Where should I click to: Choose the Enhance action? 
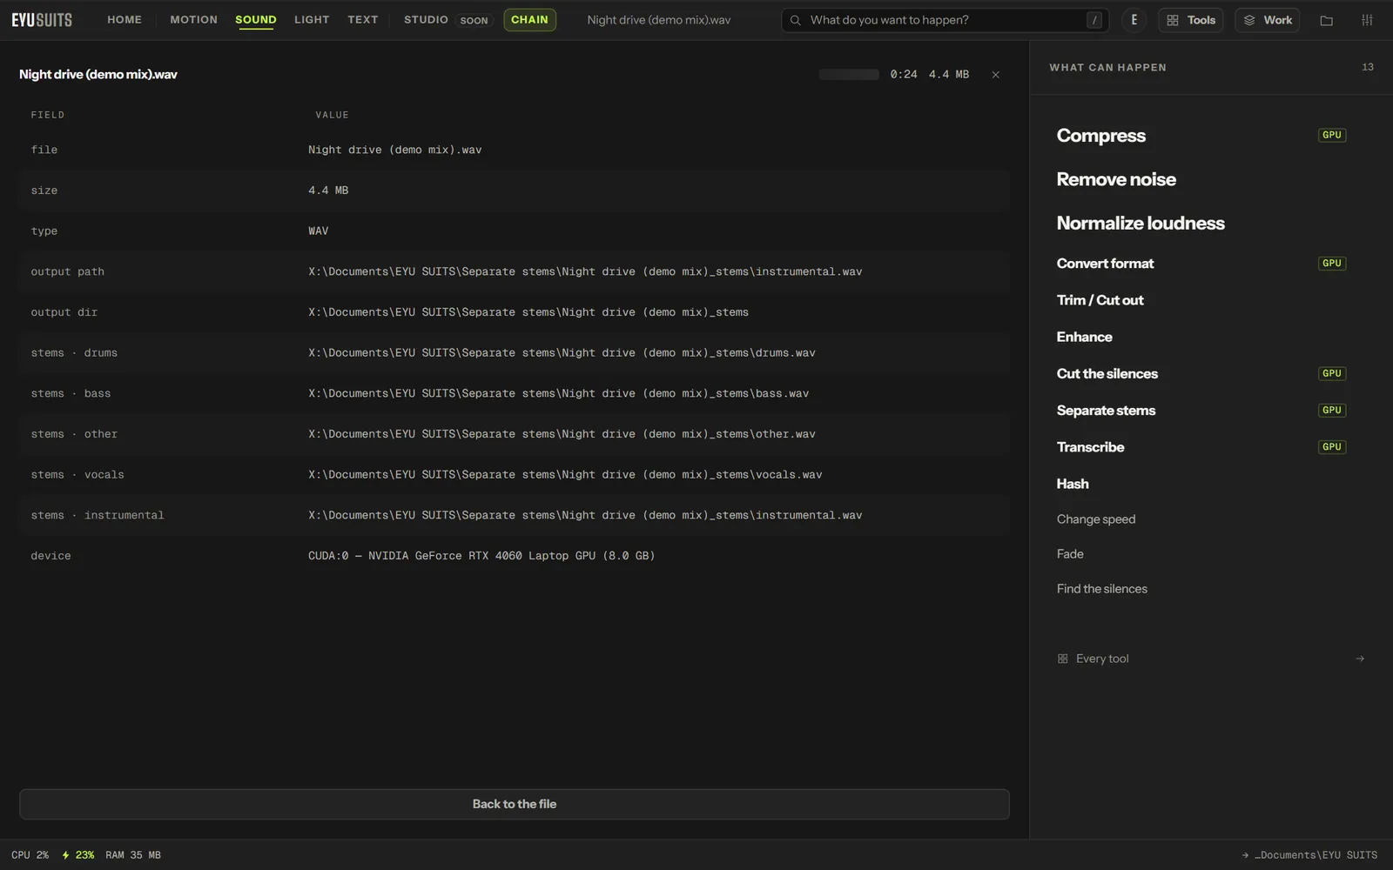pos(1085,337)
